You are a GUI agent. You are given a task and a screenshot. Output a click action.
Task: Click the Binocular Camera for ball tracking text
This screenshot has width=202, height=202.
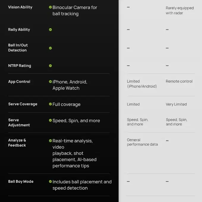(75, 11)
